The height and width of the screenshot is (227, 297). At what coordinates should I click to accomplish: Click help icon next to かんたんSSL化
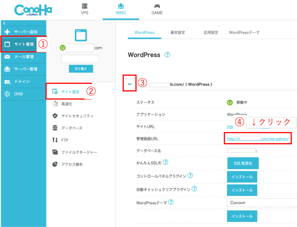click(166, 162)
